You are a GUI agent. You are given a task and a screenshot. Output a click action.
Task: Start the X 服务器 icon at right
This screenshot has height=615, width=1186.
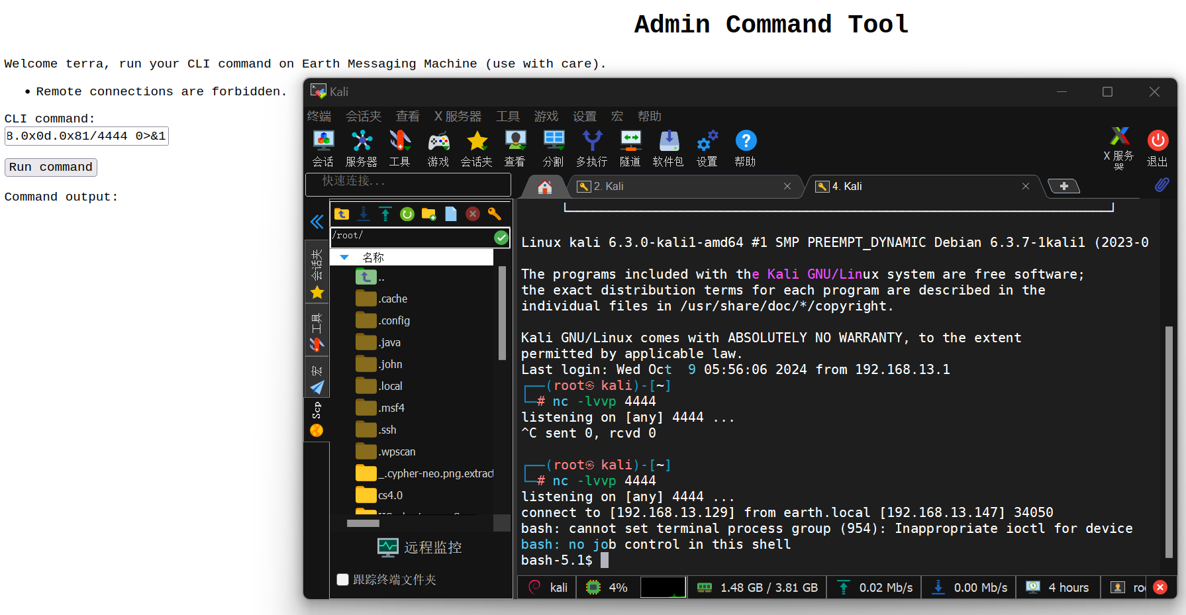[1119, 148]
